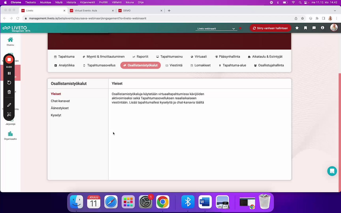Open a new browser tab
The width and height of the screenshot is (341, 213).
pyautogui.click(x=169, y=11)
